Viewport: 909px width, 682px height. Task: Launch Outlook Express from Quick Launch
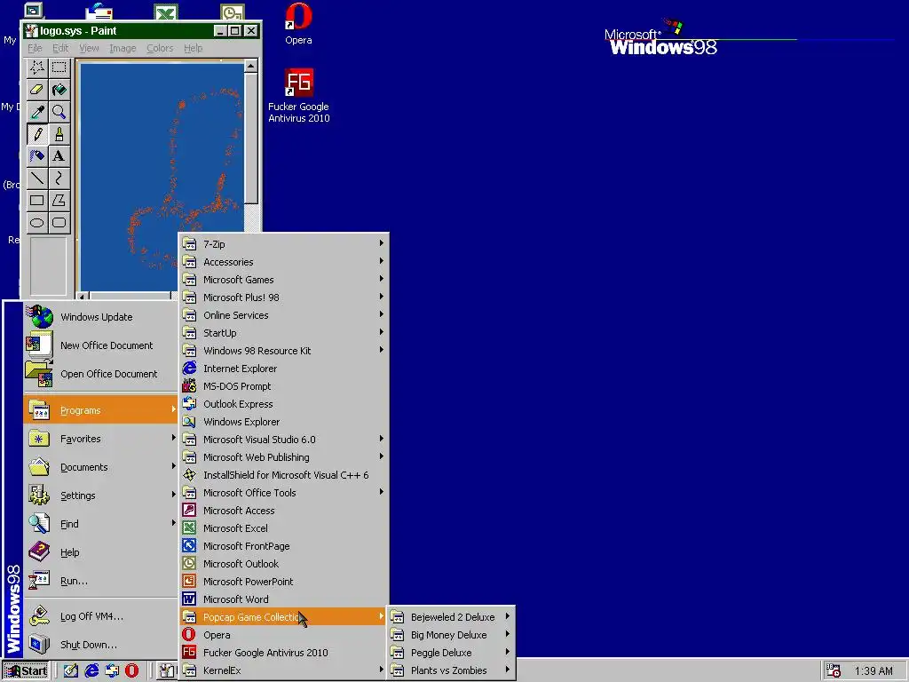pyautogui.click(x=112, y=671)
